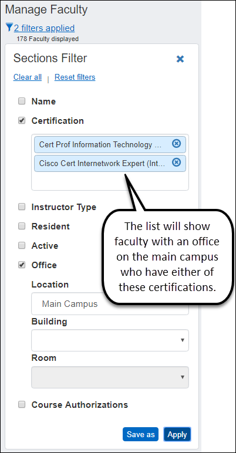Image resolution: width=236 pixels, height=453 pixels.
Task: Toggle the Resident filter checkbox
Action: [22, 226]
